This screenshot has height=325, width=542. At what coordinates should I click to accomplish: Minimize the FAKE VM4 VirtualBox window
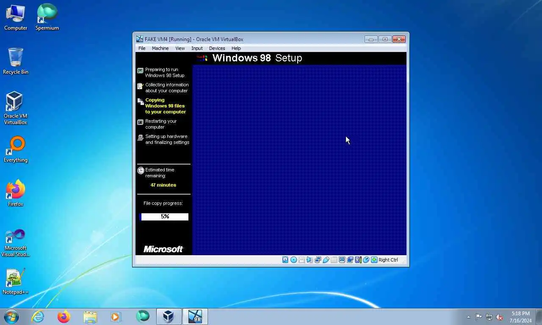371,39
